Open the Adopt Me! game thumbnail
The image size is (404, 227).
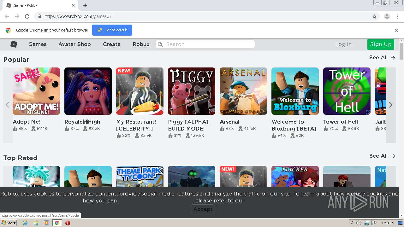tap(36, 91)
